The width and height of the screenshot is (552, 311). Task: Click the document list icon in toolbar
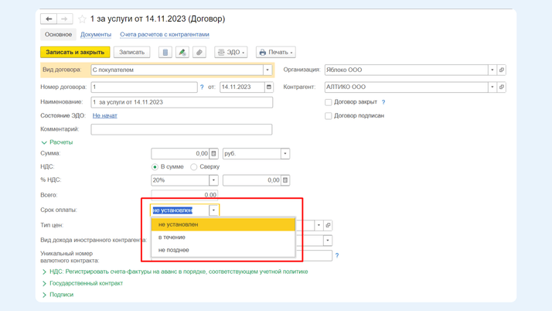[165, 53]
